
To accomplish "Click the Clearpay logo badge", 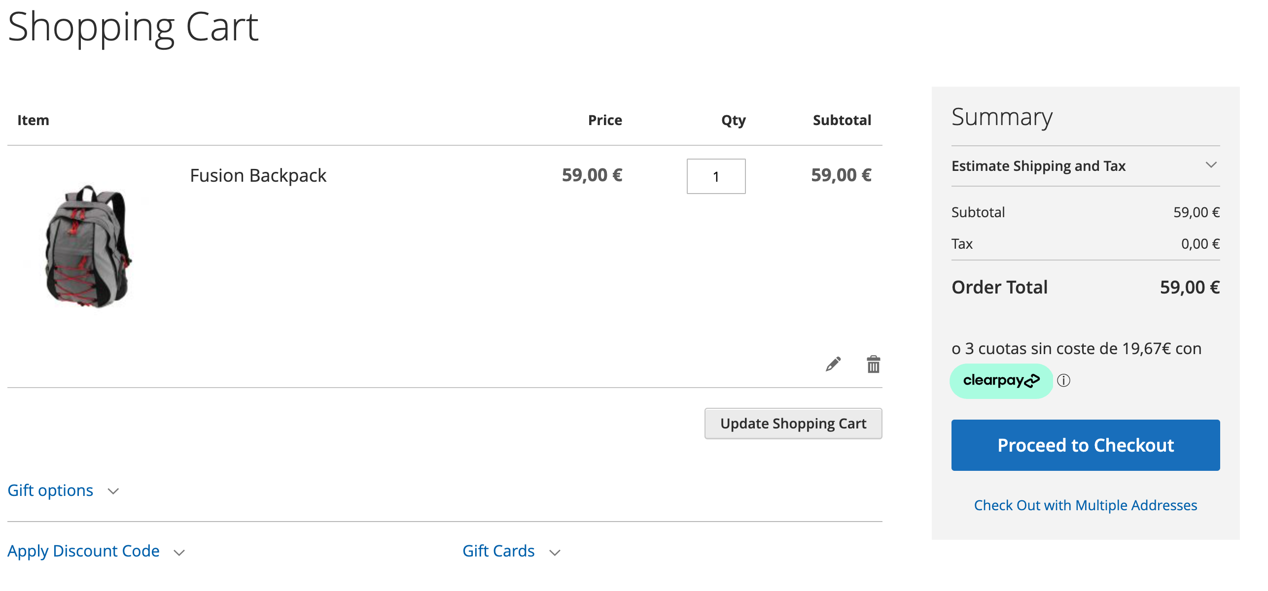I will coord(1001,381).
